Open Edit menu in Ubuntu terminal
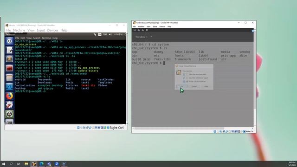This screenshot has width=297, height=167. (23, 38)
